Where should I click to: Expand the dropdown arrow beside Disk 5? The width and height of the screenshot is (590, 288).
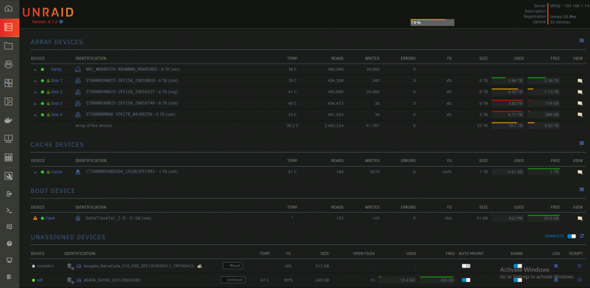[x=35, y=115]
